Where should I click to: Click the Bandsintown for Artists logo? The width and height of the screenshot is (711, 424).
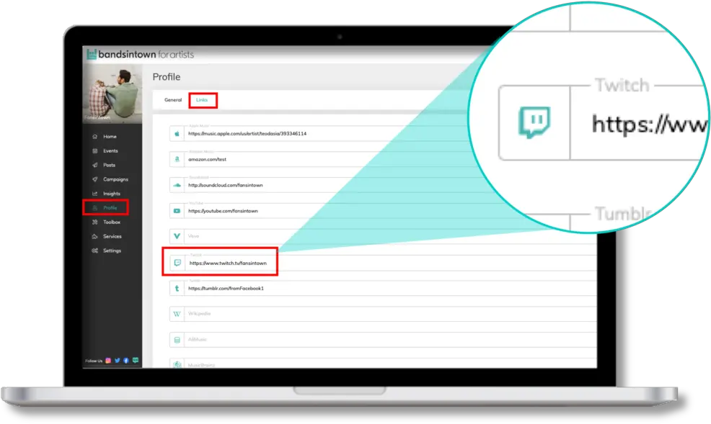(140, 55)
